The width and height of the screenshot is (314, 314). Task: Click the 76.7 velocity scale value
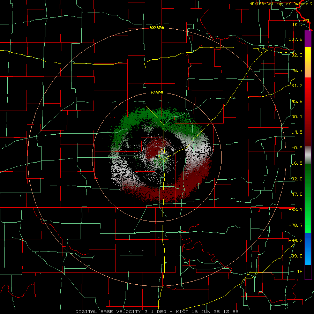(297, 70)
